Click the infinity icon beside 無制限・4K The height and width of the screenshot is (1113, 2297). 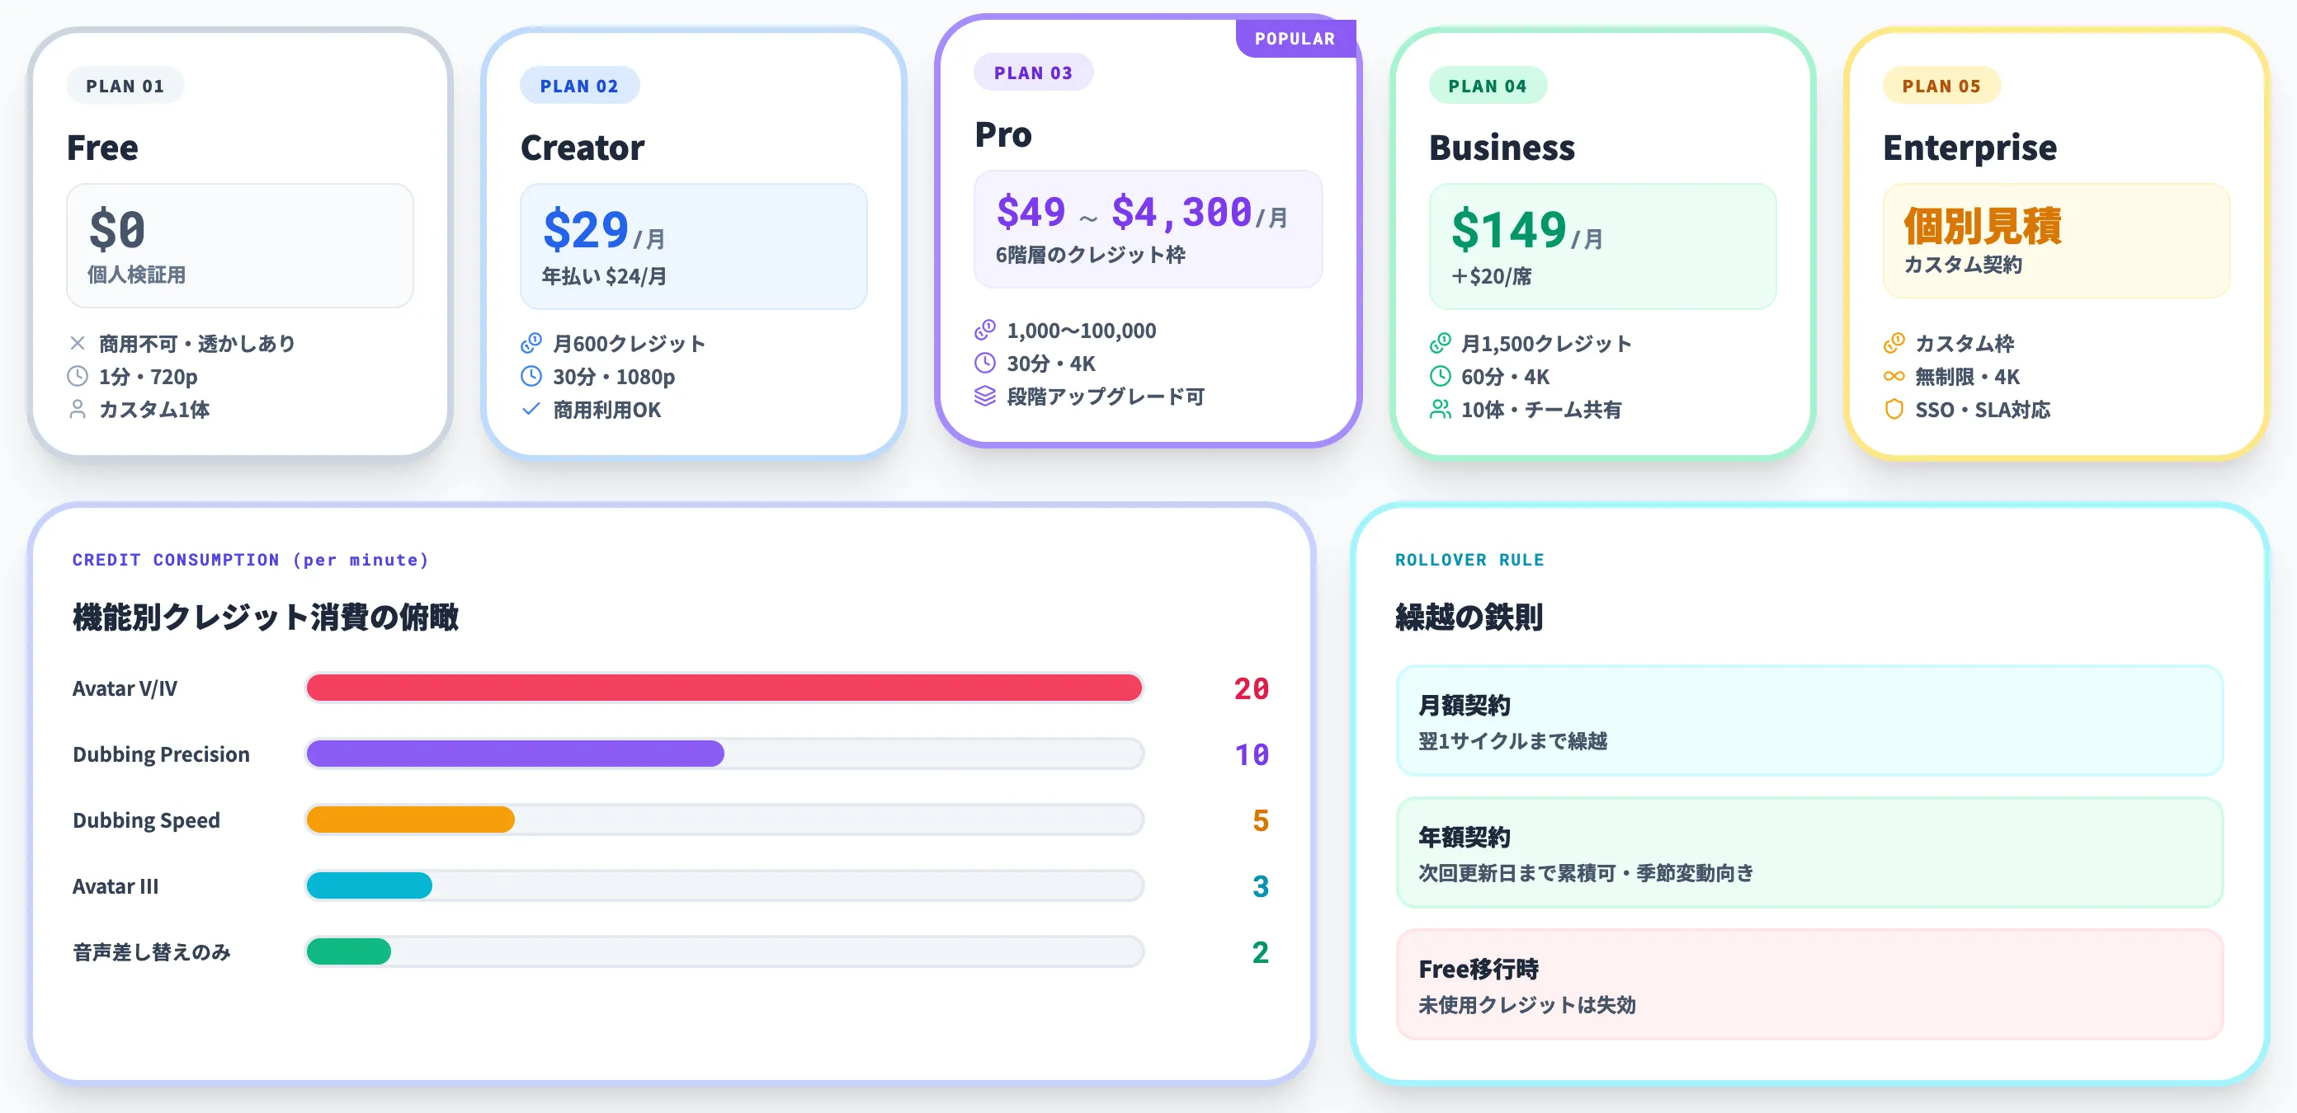pos(1894,376)
